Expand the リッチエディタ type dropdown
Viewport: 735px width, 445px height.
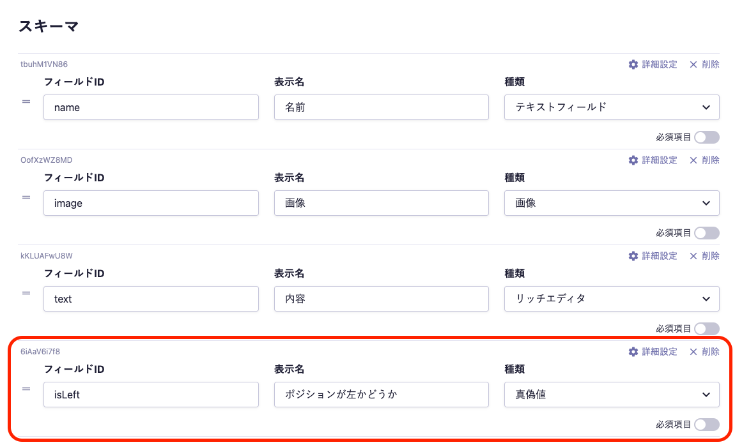tap(611, 299)
